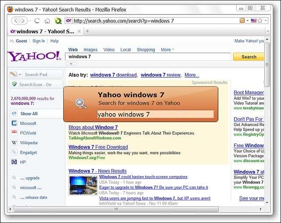Expand search options arrow below search box
This screenshot has height=223, width=281.
pyautogui.click(x=71, y=64)
